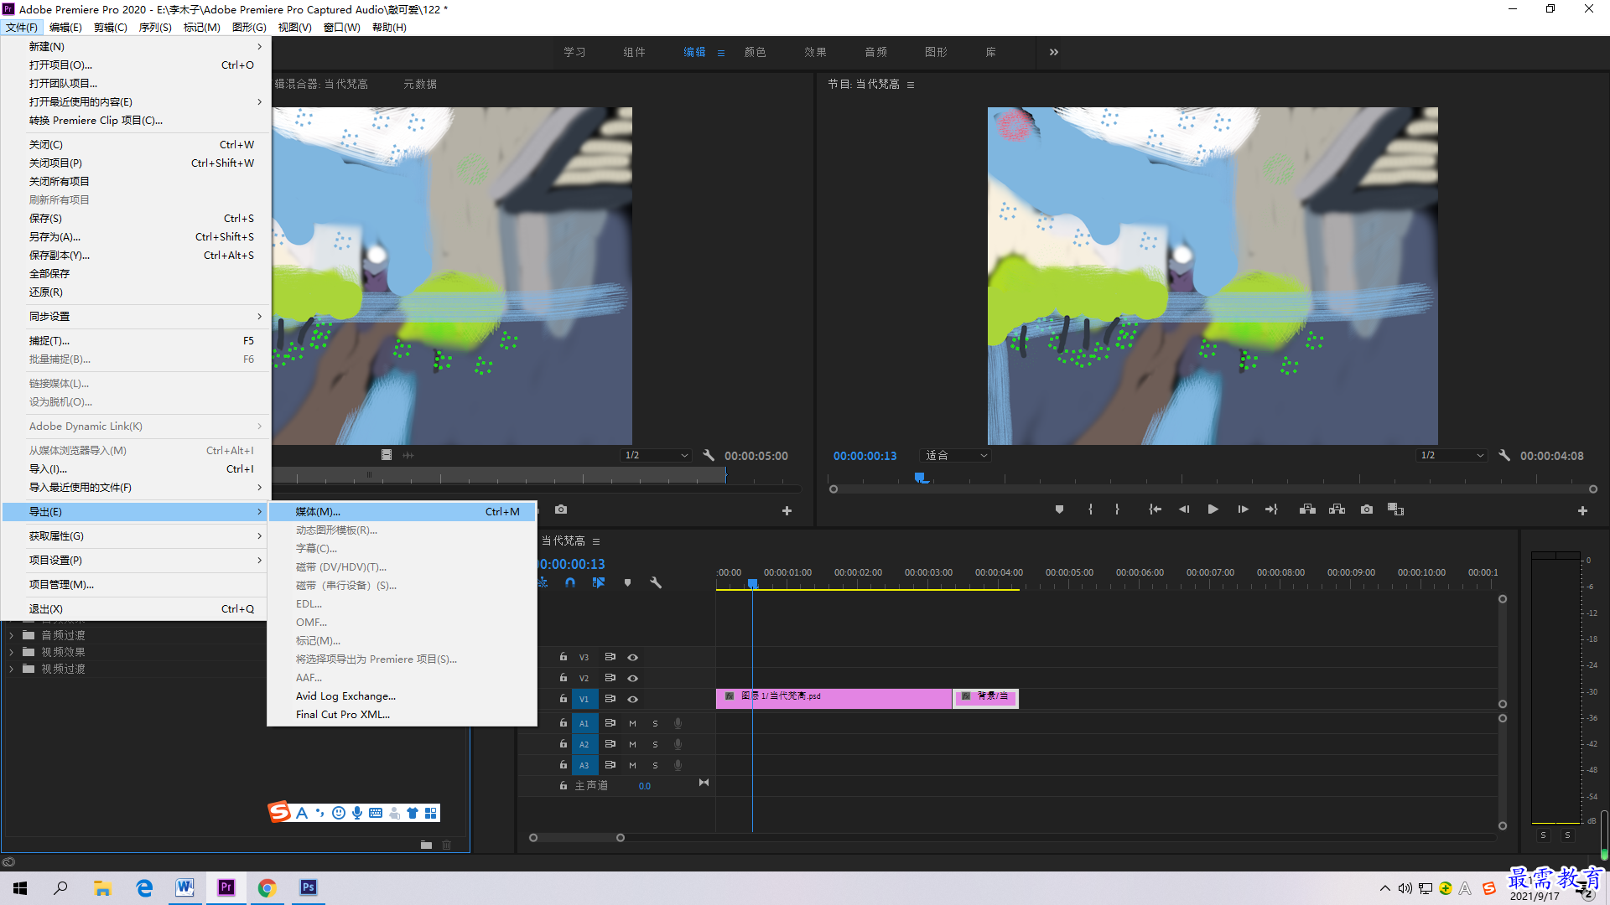Viewport: 1610px width, 905px height.
Task: Launch Chrome from the taskbar
Action: [x=267, y=887]
